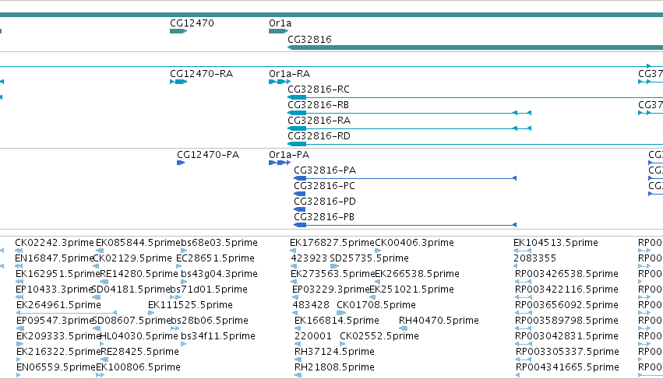Select EST RP003426538.5prime

click(x=566, y=274)
